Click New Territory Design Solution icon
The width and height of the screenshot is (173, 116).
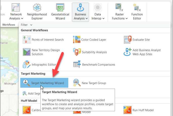[x=26, y=52]
